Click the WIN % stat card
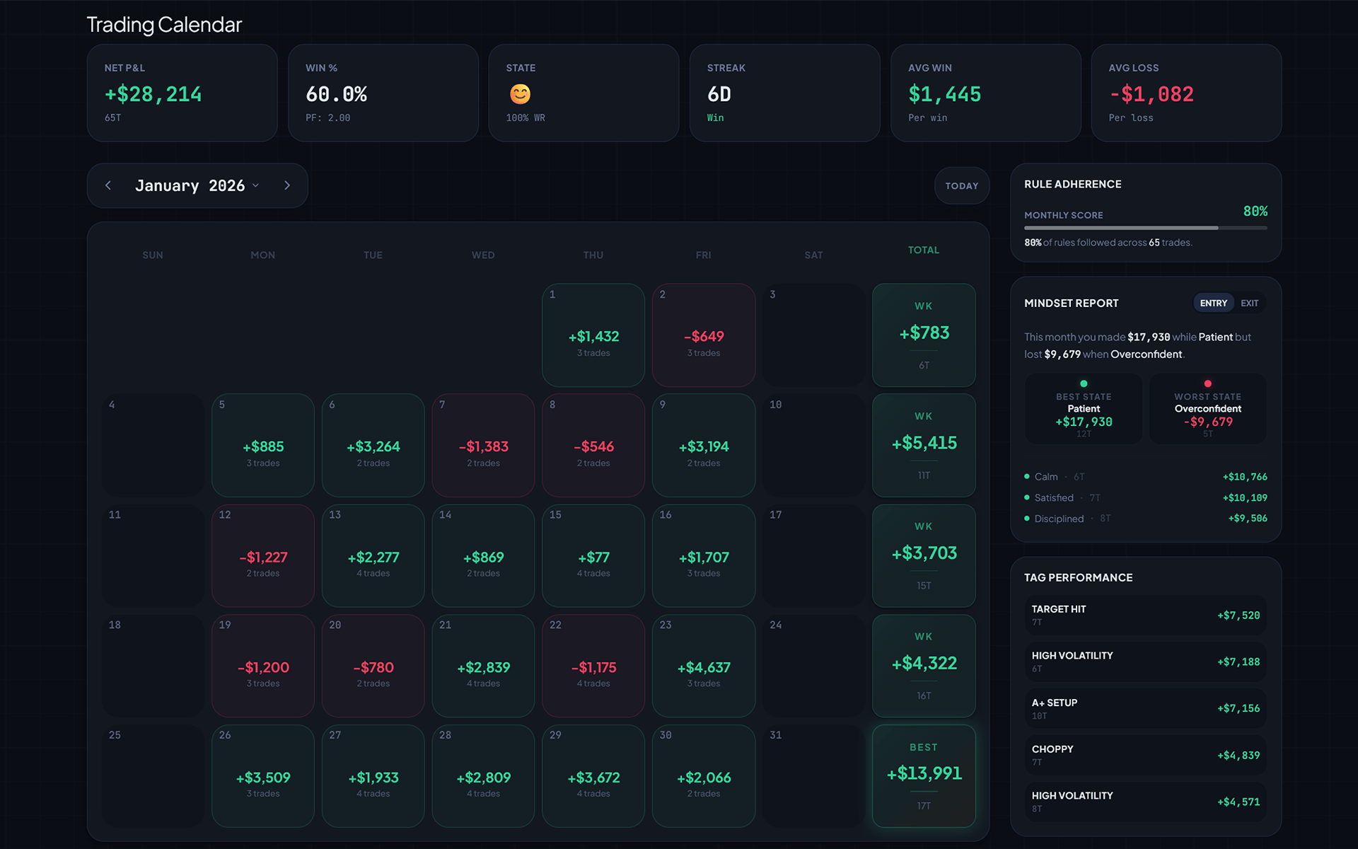Screen dimensions: 1358x849 pos(383,93)
